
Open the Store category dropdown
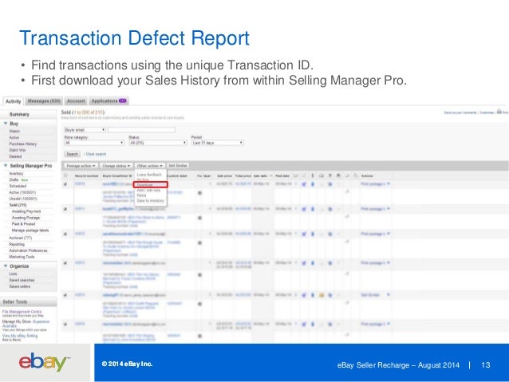pyautogui.click(x=94, y=143)
